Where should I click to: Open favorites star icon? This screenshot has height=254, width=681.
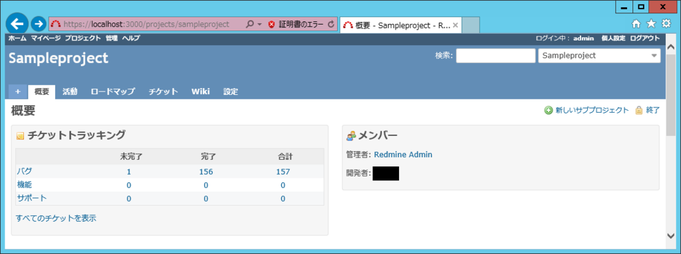(651, 24)
